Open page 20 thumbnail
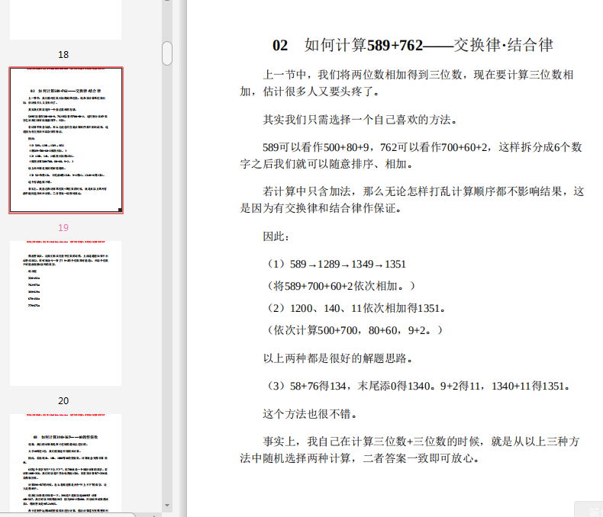The width and height of the screenshot is (603, 517). click(x=66, y=313)
